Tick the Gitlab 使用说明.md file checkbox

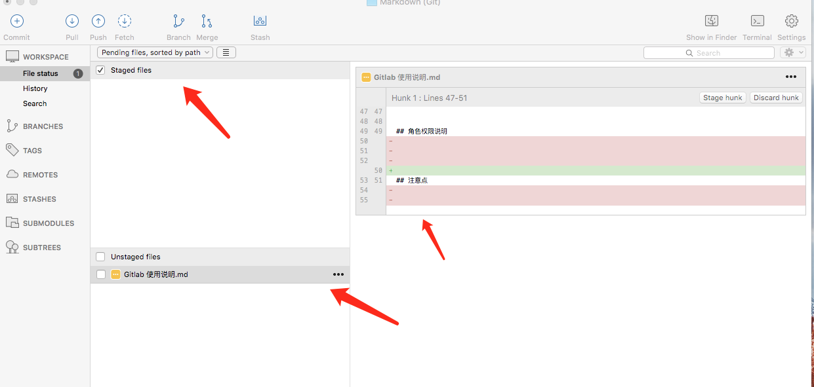point(100,274)
